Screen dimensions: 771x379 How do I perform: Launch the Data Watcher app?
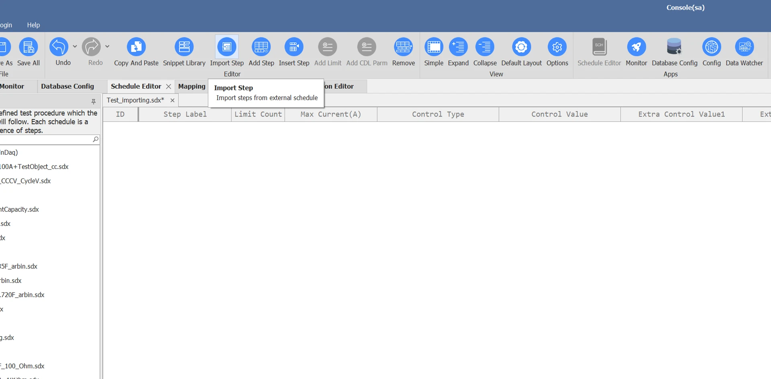744,47
